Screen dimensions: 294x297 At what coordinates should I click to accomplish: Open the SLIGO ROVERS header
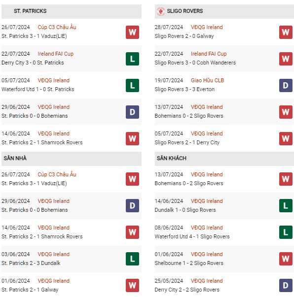click(x=224, y=11)
